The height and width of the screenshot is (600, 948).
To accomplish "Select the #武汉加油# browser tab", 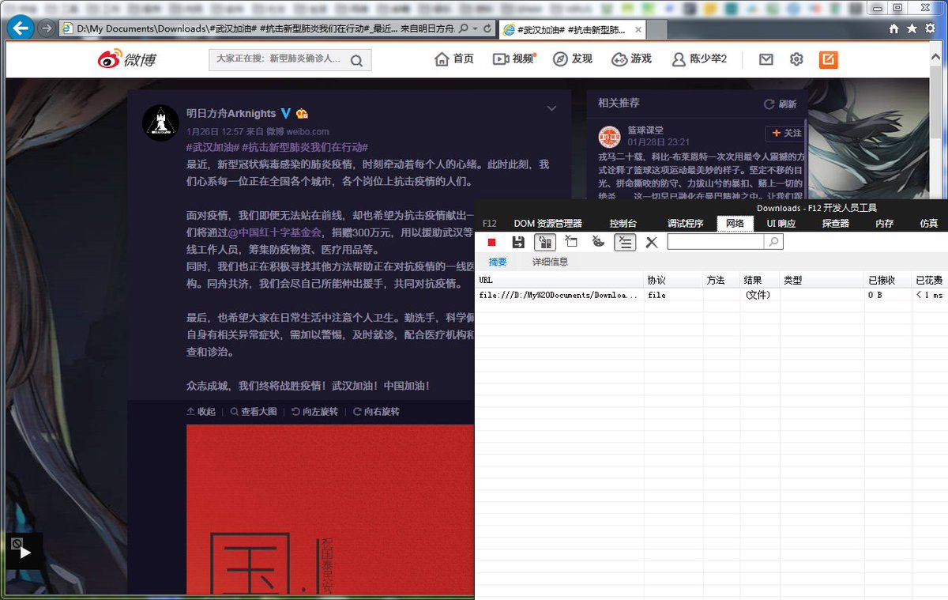I will click(571, 29).
